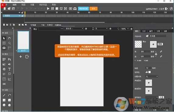
Task: Open the dotted grid media library tool
Action: 4,59
